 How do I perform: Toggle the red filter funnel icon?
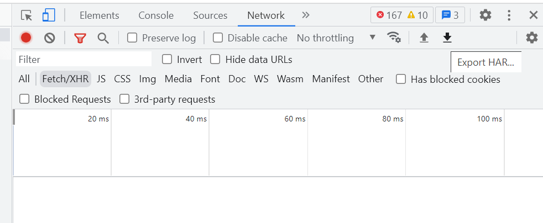[80, 38]
